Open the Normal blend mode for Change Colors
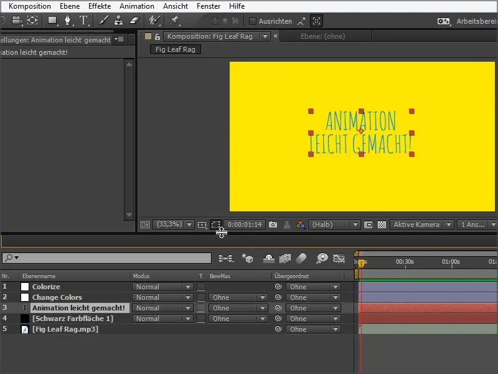 pos(162,297)
